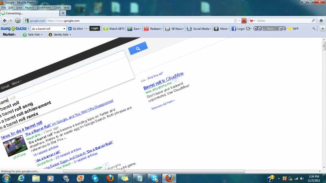Click the email envelope toolbar icon
This screenshot has width=326, height=183.
(x=249, y=29)
